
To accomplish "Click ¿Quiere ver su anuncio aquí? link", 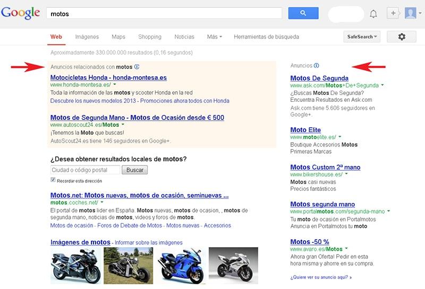I will (321, 277).
